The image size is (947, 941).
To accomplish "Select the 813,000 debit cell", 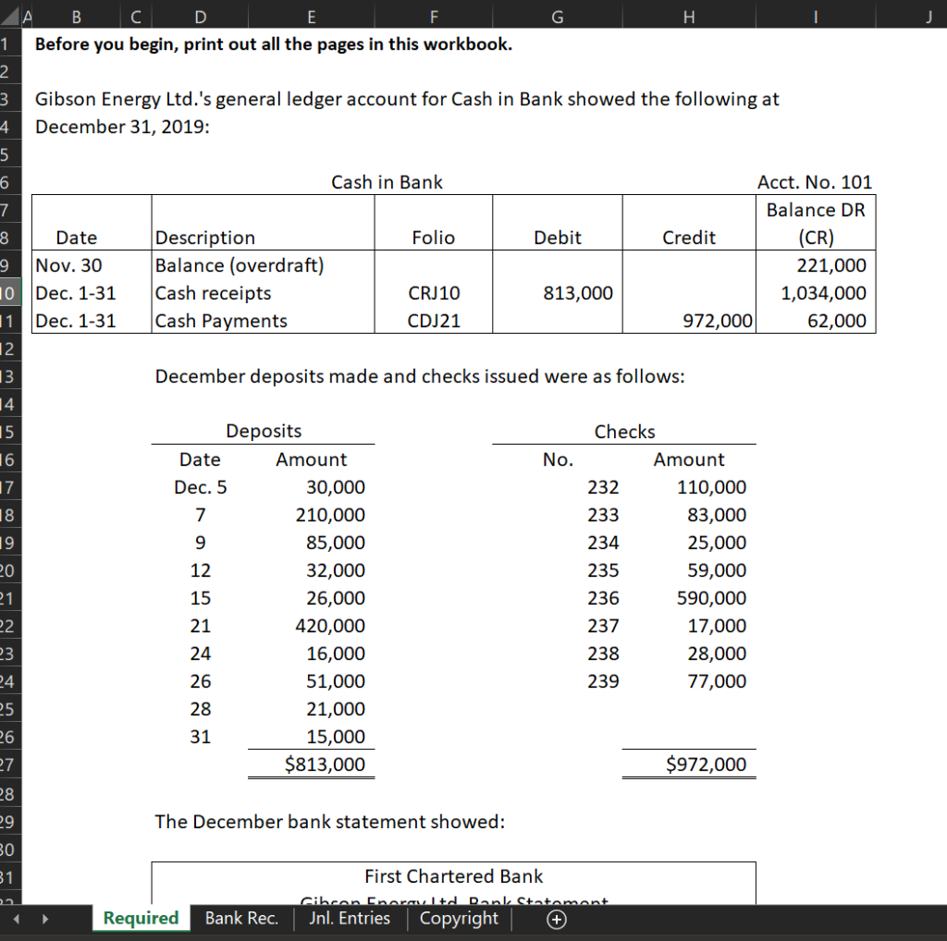I will click(x=558, y=293).
